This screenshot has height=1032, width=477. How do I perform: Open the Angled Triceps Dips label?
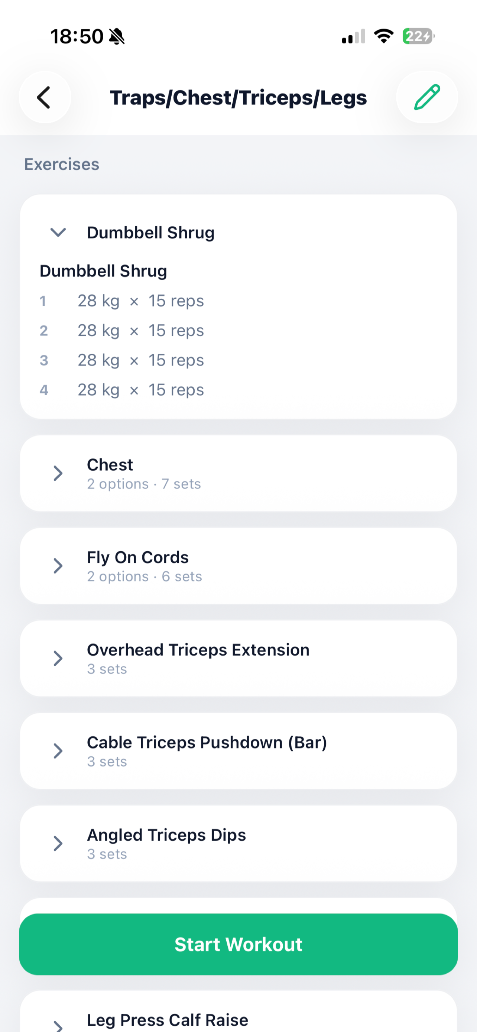(166, 835)
